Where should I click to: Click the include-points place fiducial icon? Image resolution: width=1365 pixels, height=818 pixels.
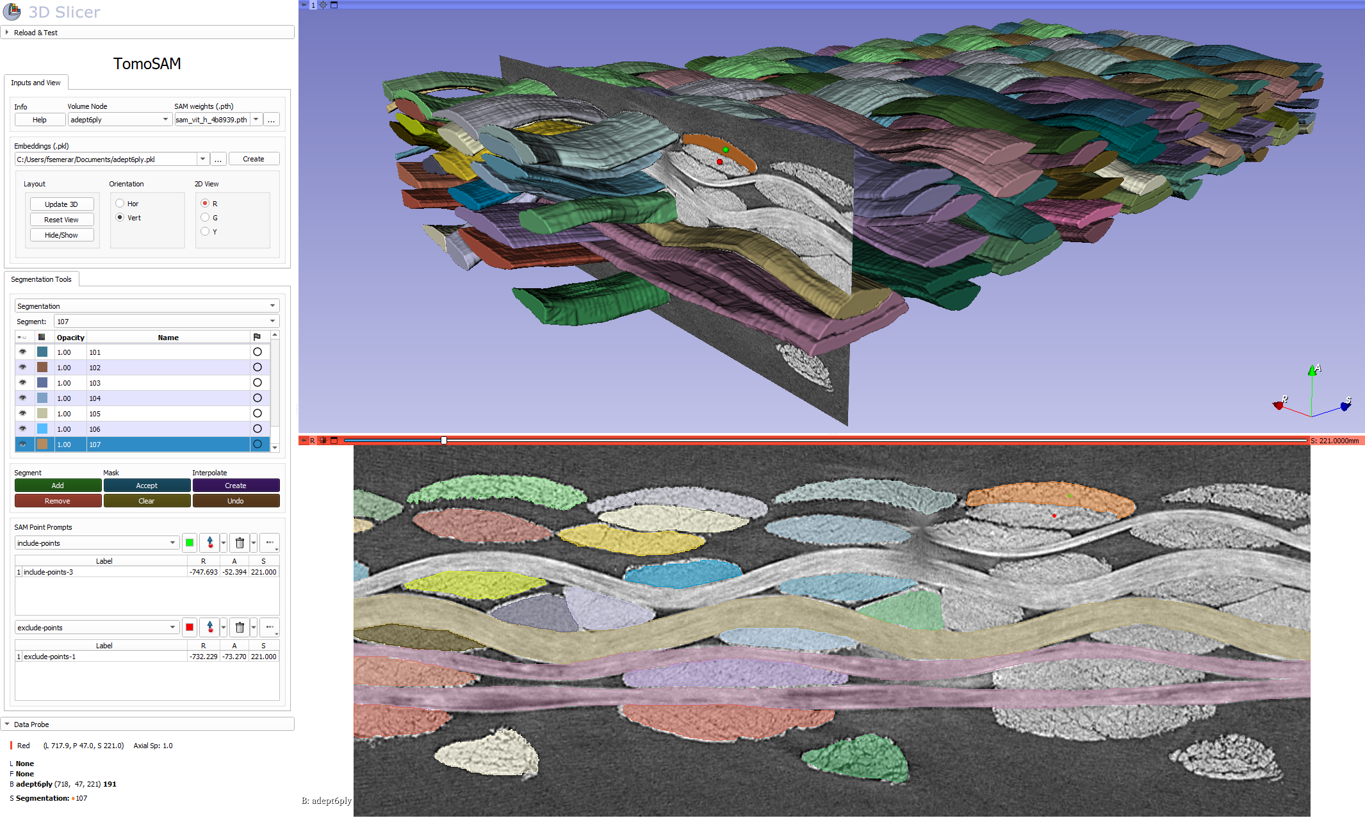[x=209, y=543]
